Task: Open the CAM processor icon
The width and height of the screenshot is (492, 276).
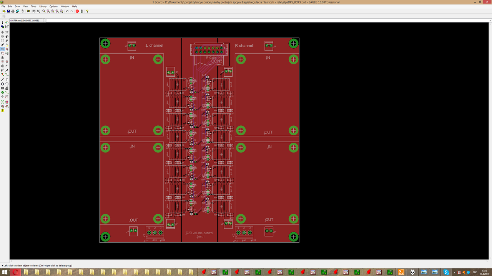Action: (17, 11)
